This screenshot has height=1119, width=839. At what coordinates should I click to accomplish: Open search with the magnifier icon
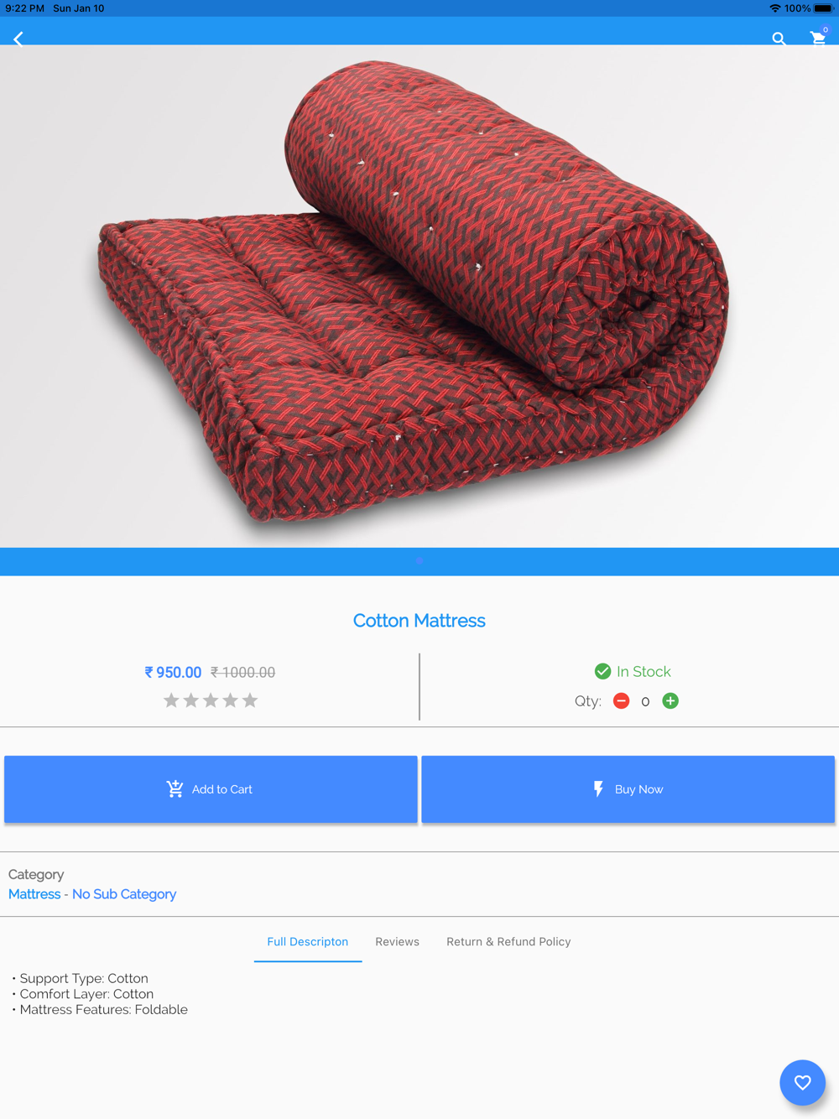click(779, 39)
